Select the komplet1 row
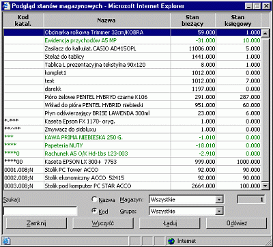The image size is (273, 247). [x=132, y=73]
